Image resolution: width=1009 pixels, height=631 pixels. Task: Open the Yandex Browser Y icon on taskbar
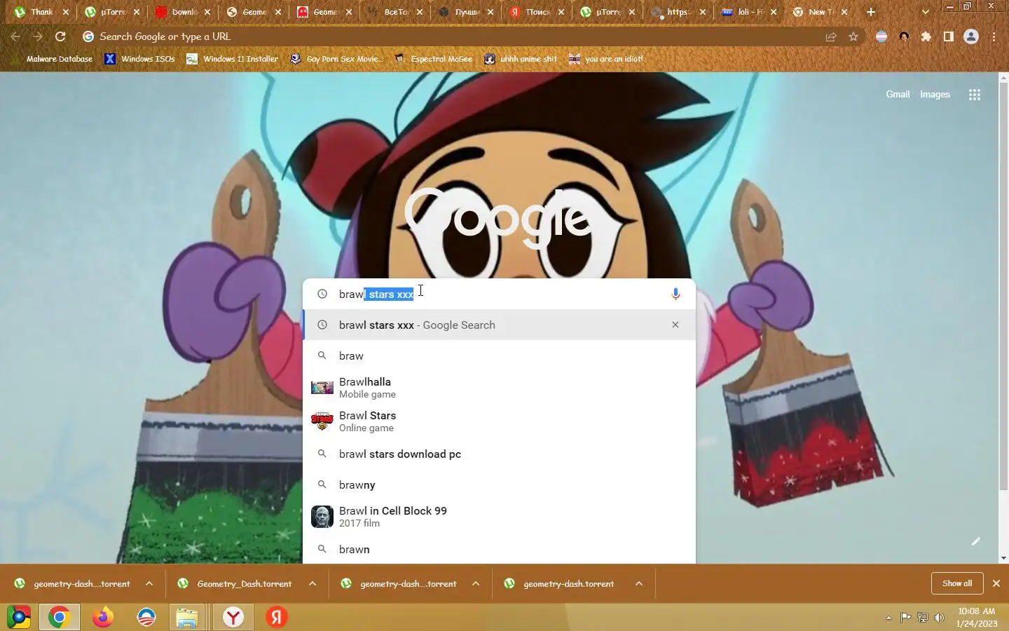click(x=233, y=617)
